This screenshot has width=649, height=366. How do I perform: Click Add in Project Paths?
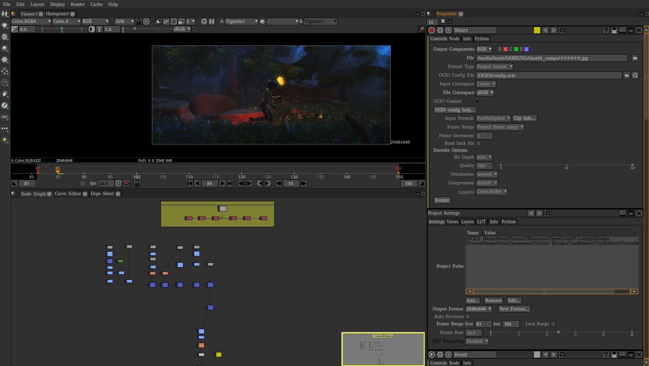tap(472, 301)
